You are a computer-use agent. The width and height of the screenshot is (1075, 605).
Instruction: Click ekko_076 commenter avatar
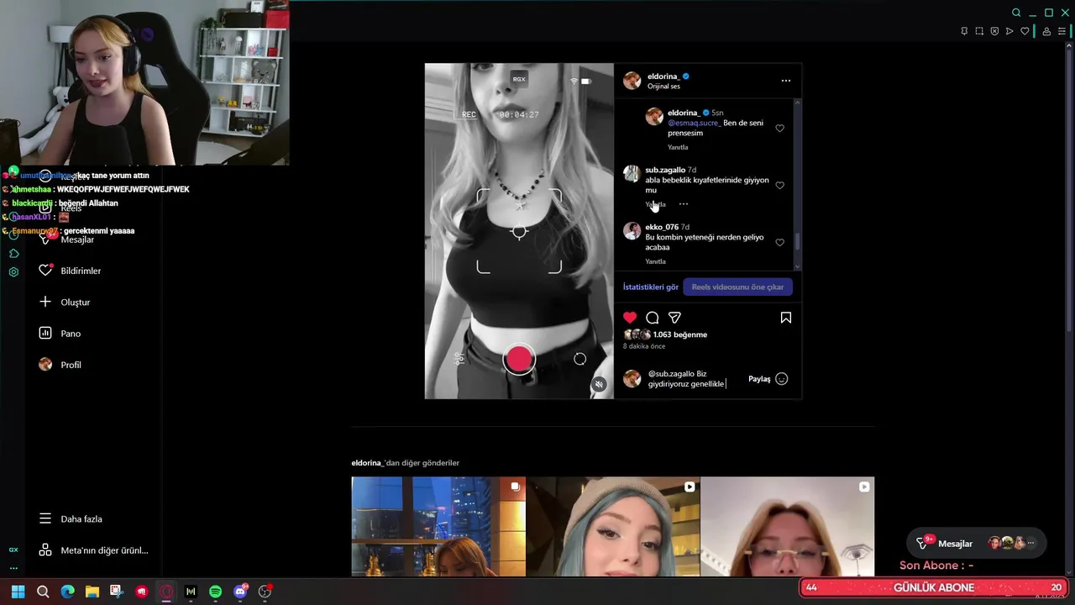pyautogui.click(x=632, y=232)
